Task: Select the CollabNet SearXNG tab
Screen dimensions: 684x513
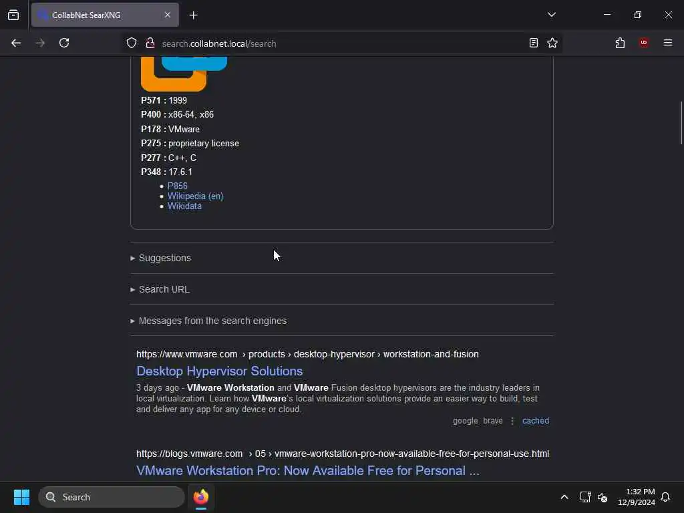Action: pyautogui.click(x=105, y=15)
